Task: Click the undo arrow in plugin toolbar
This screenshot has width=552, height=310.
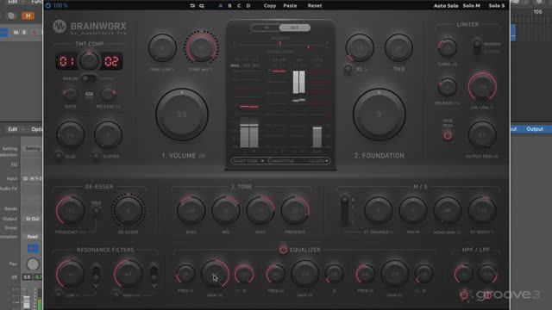Action: click(192, 6)
